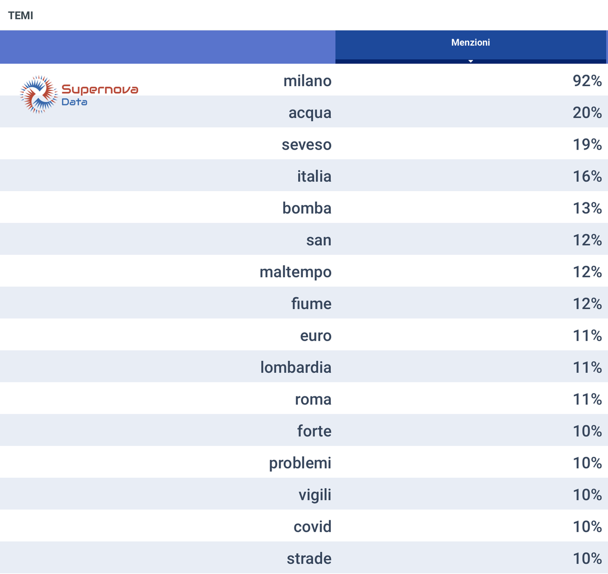Select the 'covid' row label
The image size is (608, 574).
tap(312, 526)
